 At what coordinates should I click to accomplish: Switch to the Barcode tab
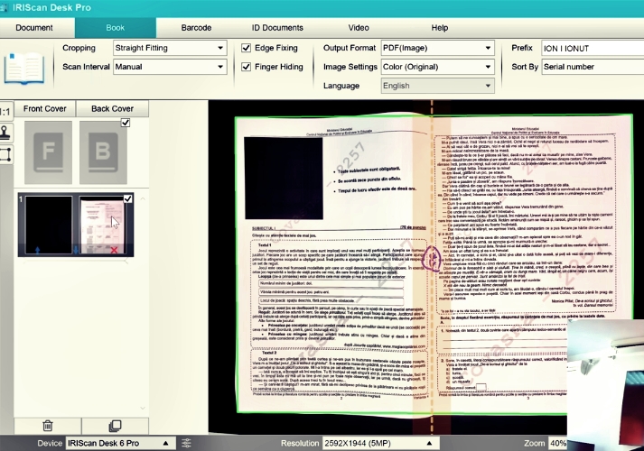coord(196,28)
